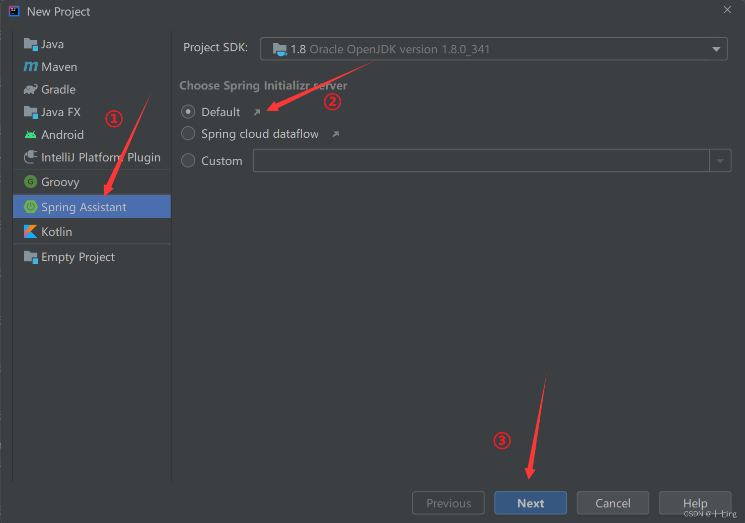Click the Cancel button

(613, 503)
